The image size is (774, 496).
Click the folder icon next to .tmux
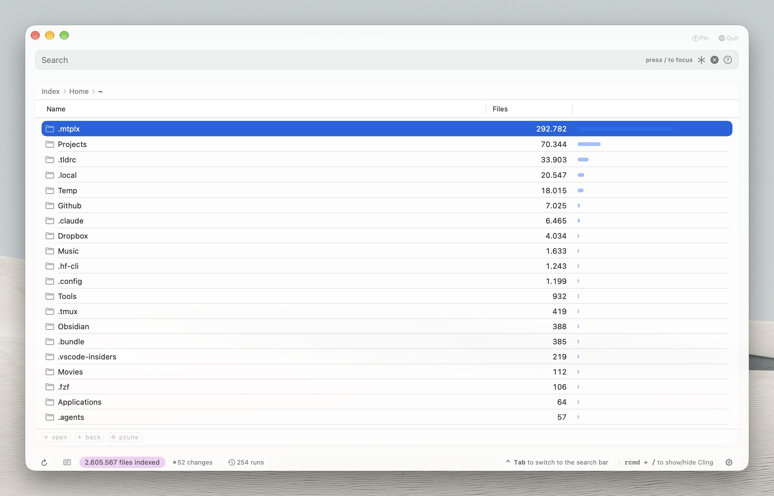click(x=50, y=312)
